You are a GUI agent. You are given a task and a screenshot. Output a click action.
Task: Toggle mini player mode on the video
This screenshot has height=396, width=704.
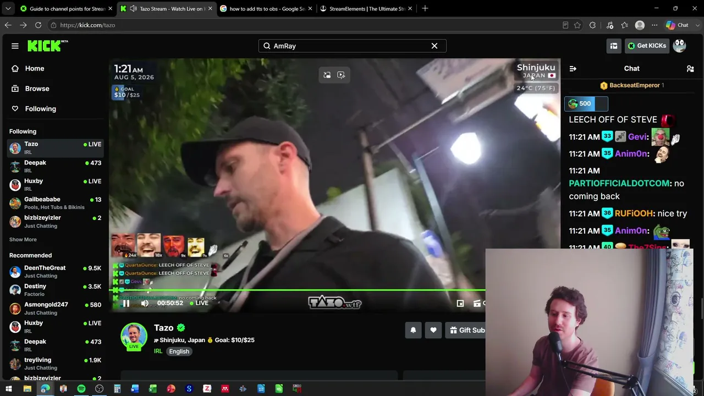click(x=460, y=303)
